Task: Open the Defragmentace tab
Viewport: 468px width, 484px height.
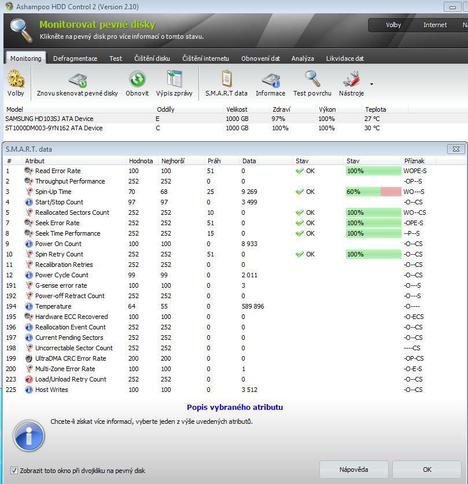Action: [75, 58]
